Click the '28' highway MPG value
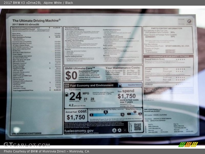Image resolution: width=205 pixels, height=154 pixels. 92,99
